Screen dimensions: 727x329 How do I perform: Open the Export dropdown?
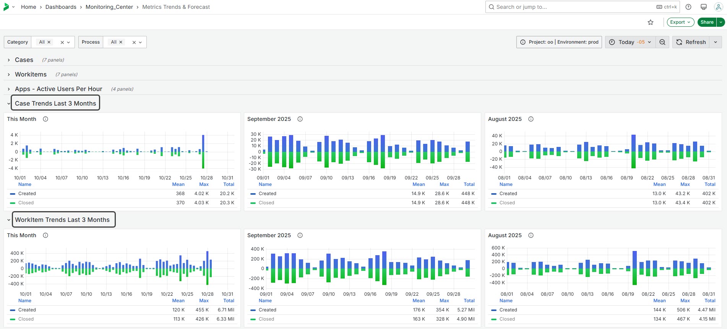tap(680, 22)
